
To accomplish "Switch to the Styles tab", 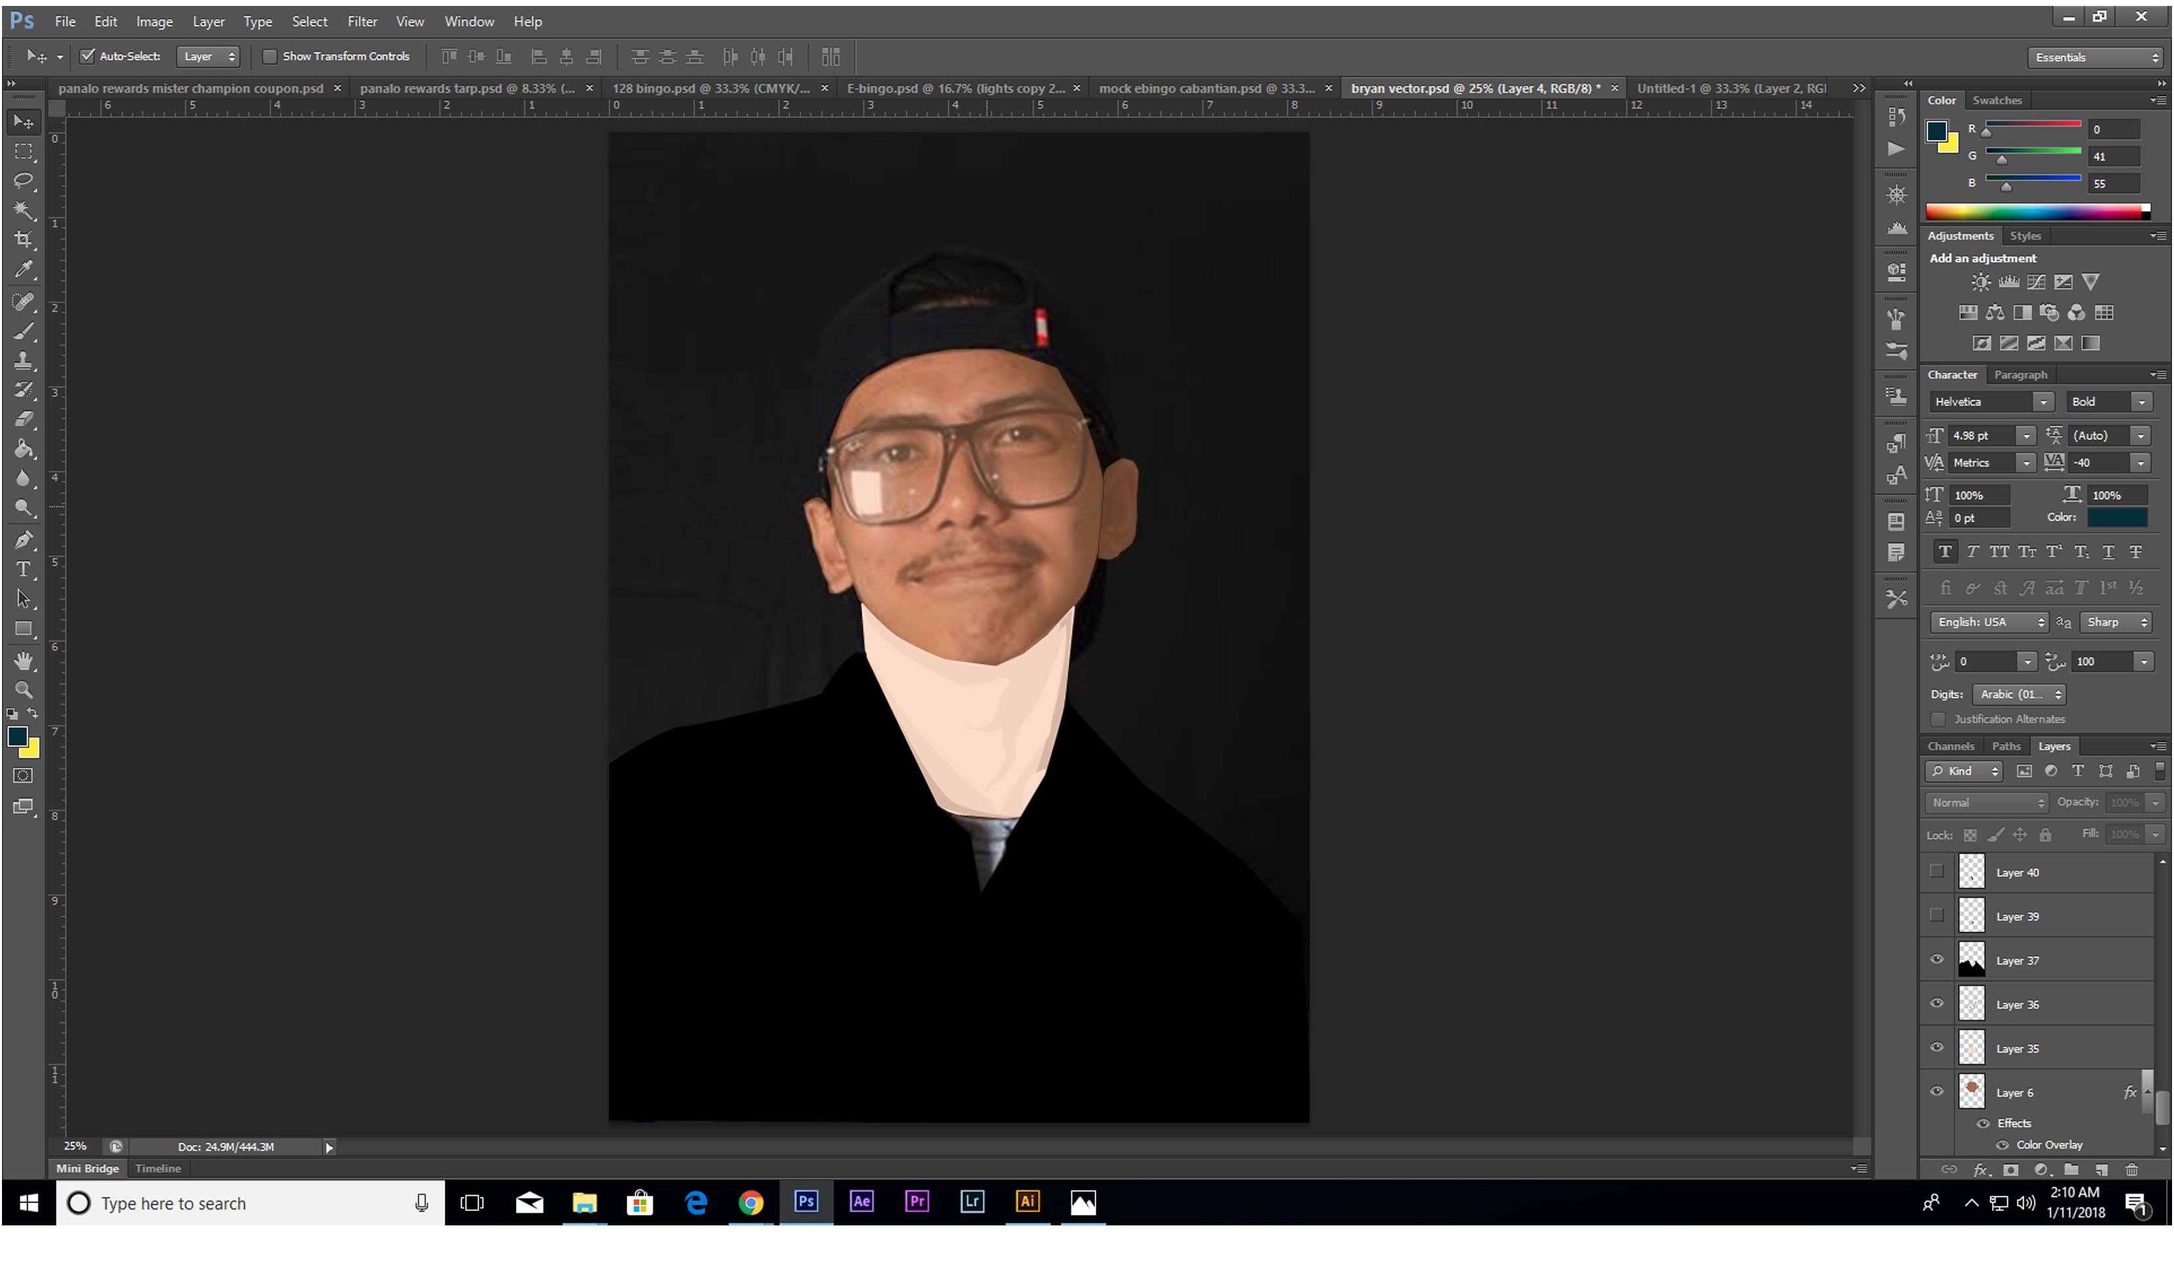I will (2024, 235).
